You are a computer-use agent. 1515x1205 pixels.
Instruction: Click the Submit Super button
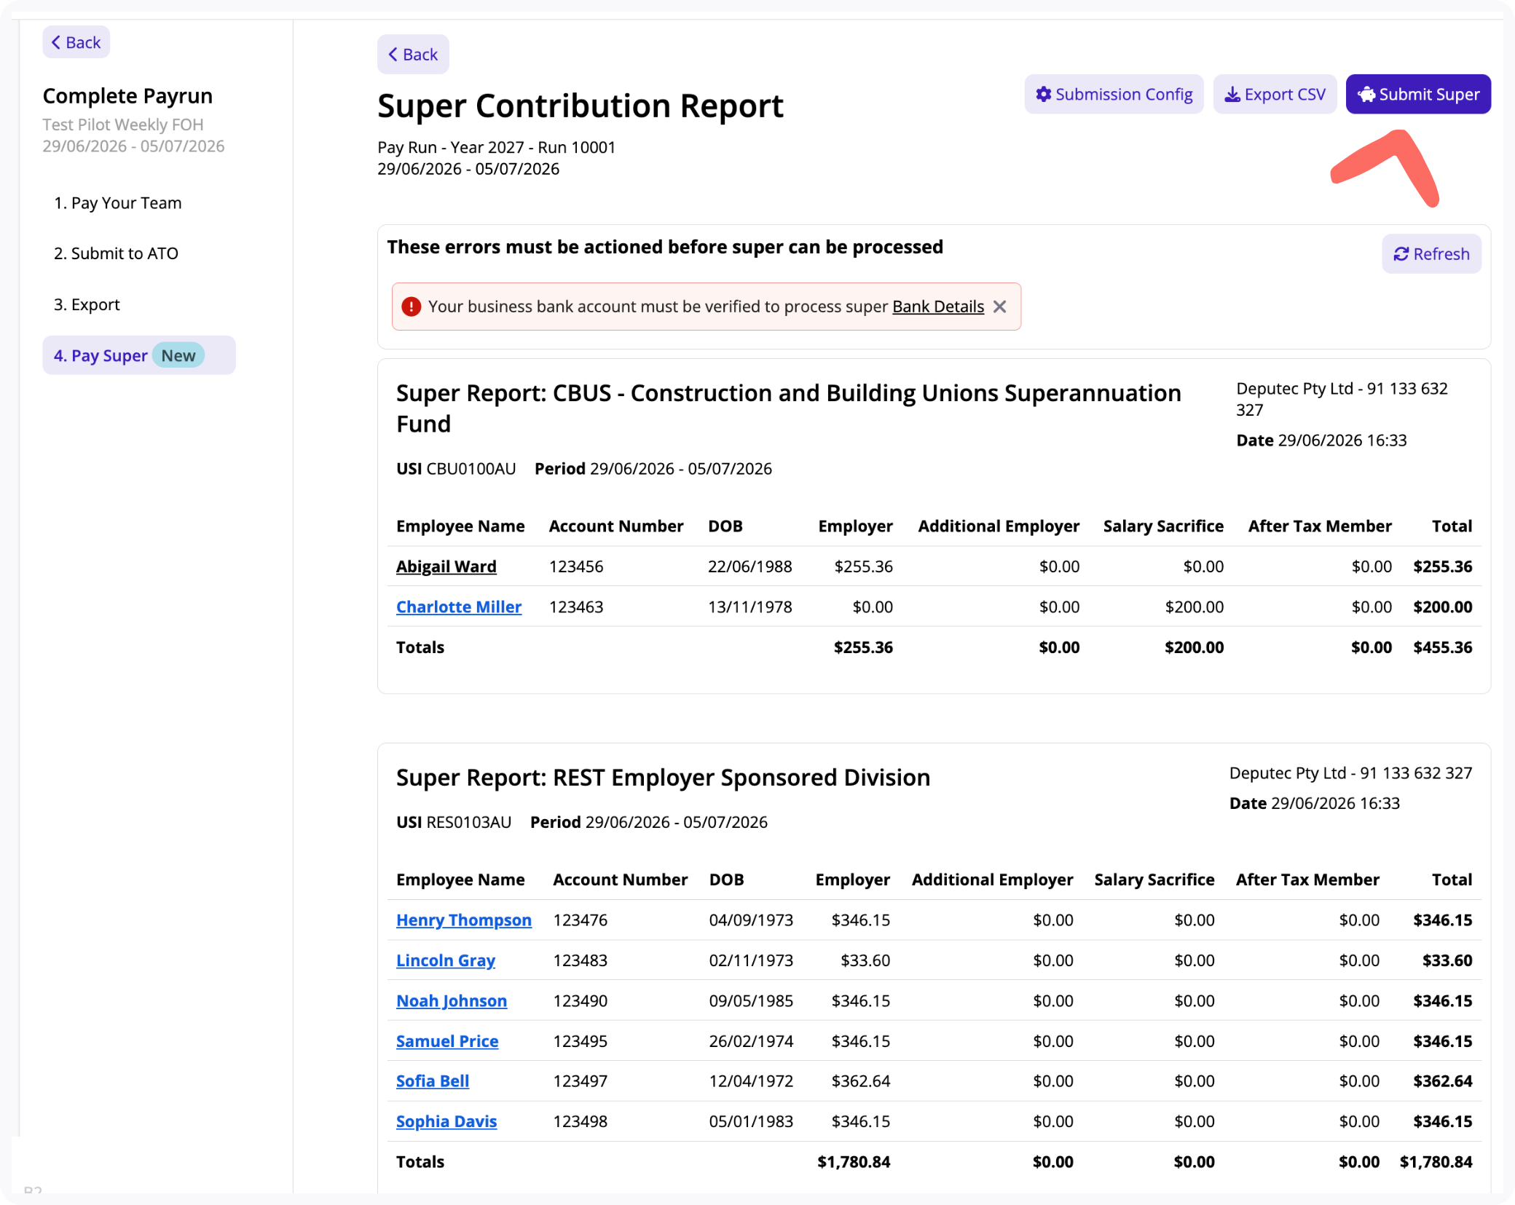coord(1418,95)
